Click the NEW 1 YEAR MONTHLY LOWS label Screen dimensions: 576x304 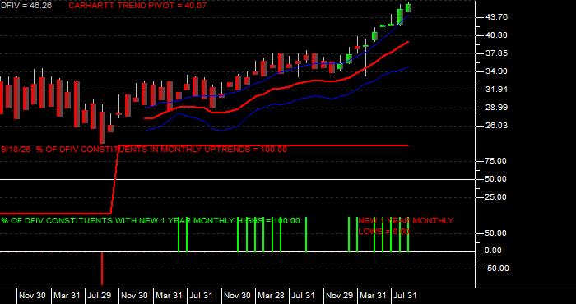pos(406,226)
